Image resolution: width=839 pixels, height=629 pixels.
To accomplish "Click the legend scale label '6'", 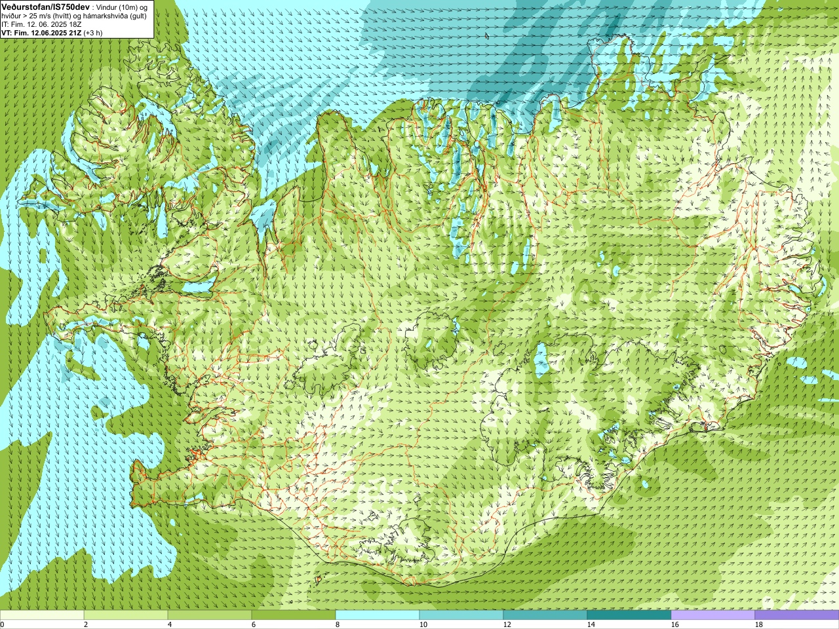I will pos(254,624).
